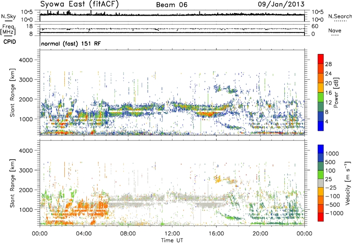
Task: Click the '04:00' time axis label
Action: (x=84, y=234)
